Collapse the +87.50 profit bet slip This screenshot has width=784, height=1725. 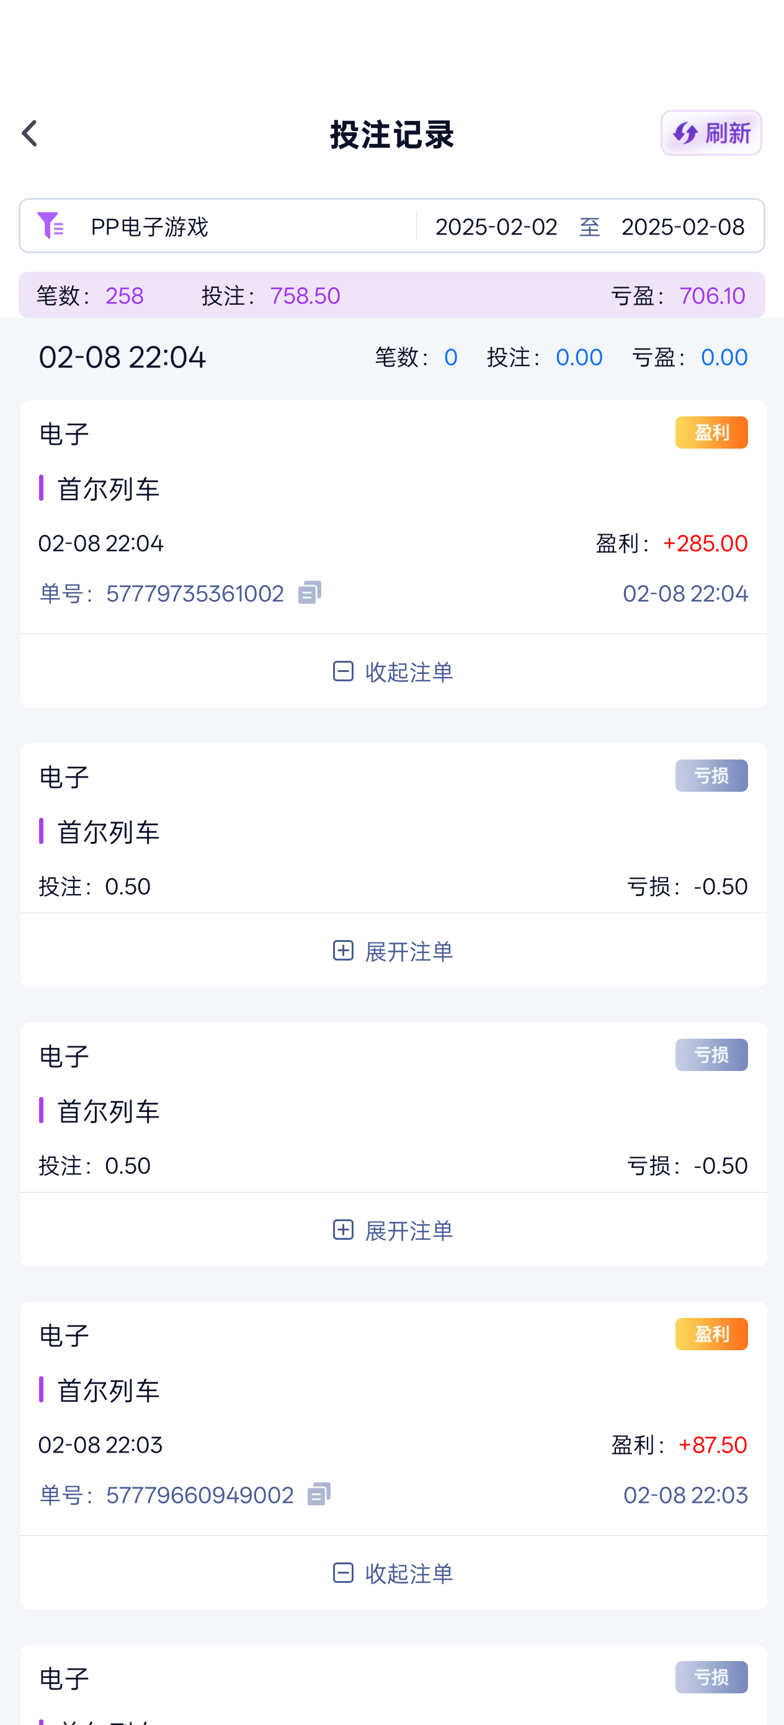[x=393, y=1573]
